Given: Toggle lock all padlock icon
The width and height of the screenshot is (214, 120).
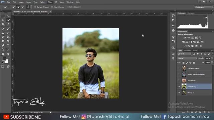Looking at the screenshot, I should click(194, 63).
